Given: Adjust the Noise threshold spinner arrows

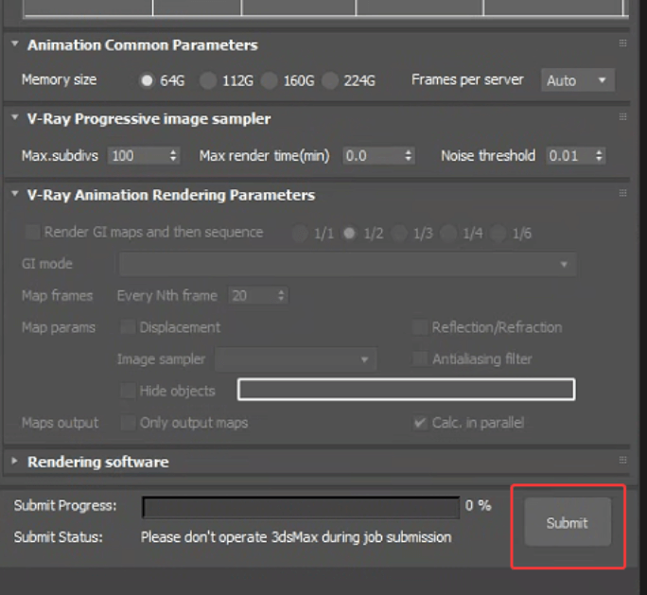Looking at the screenshot, I should pos(599,156).
